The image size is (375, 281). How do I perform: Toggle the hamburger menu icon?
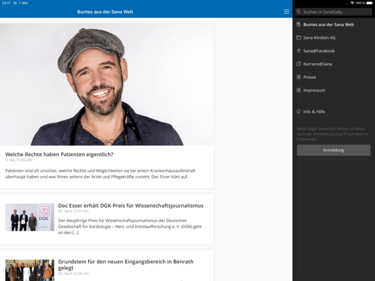(x=286, y=12)
